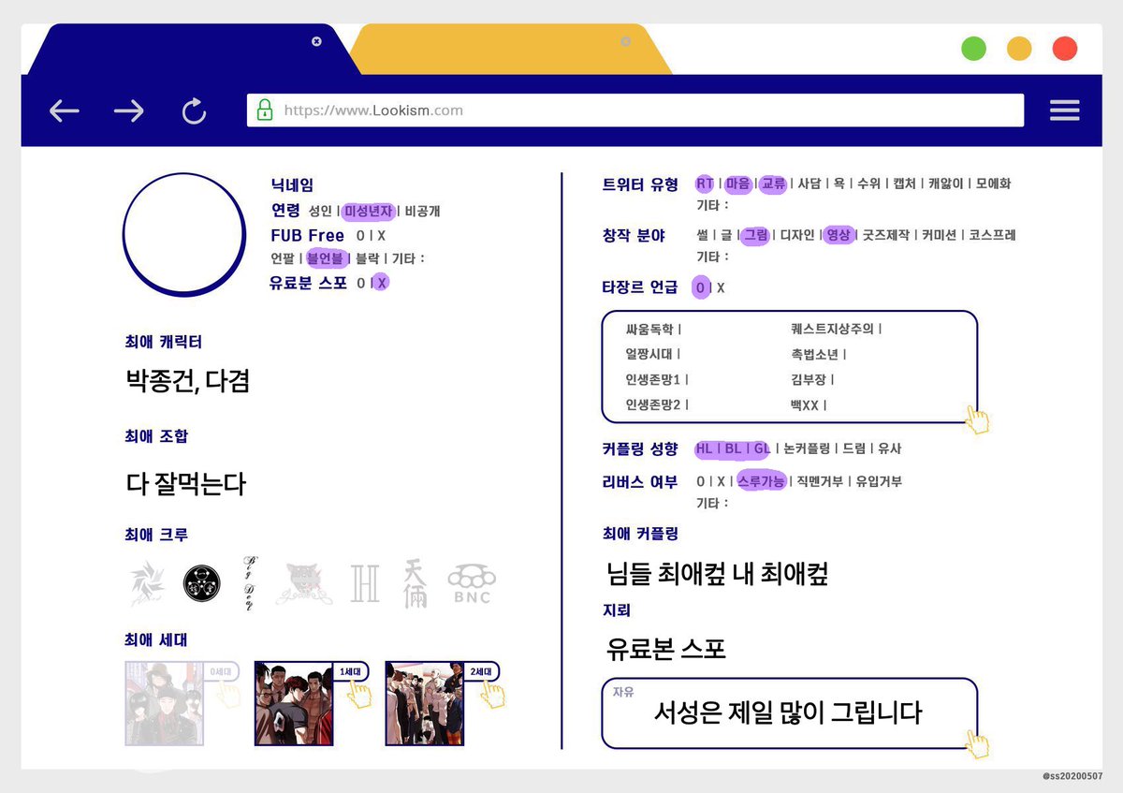Toggle RT in 트위터 유형
1123x793 pixels.
705,184
